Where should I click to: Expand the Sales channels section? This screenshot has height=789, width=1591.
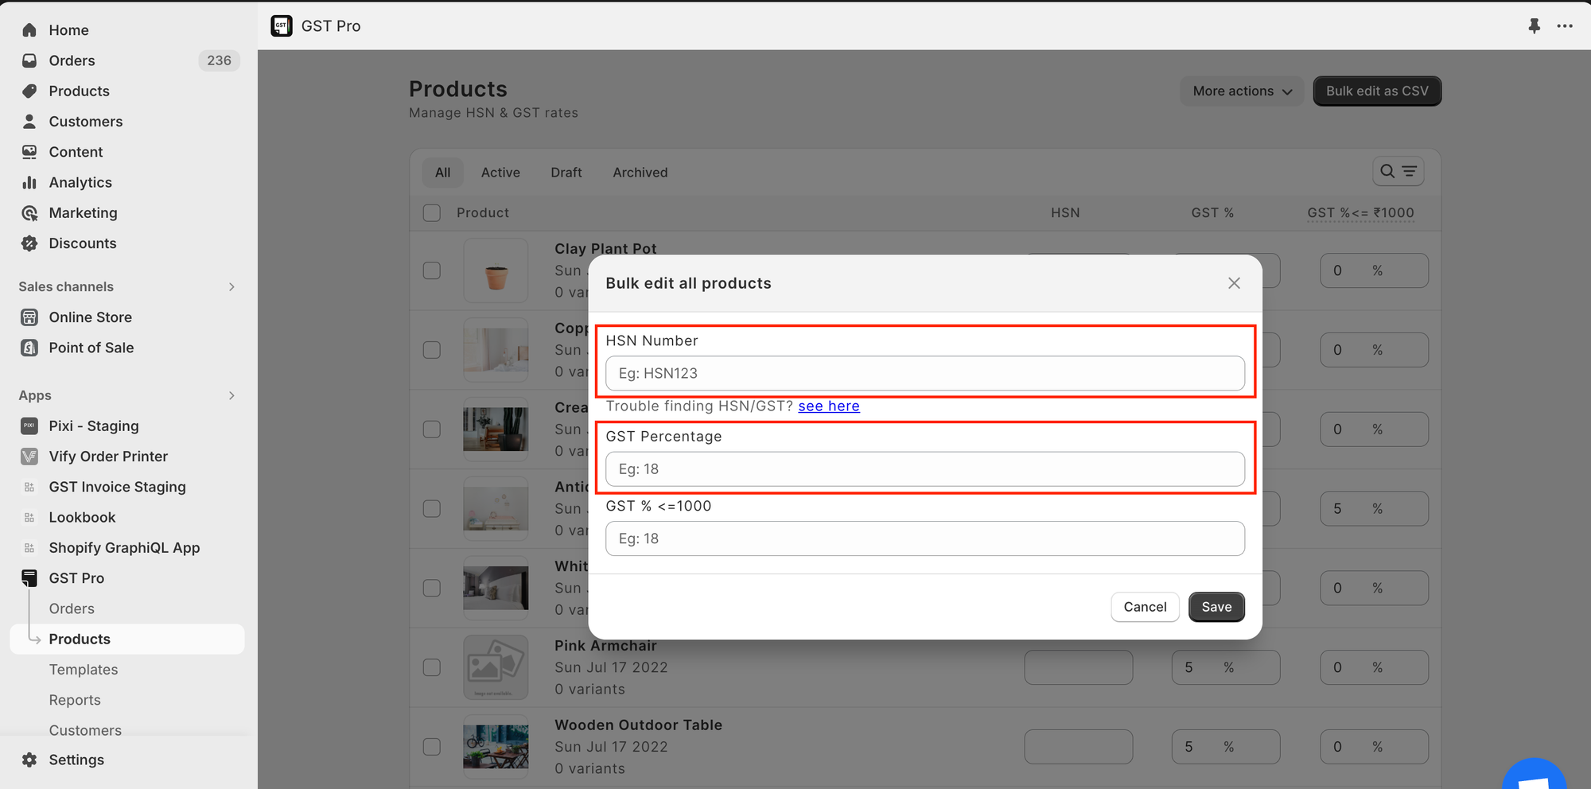click(231, 287)
